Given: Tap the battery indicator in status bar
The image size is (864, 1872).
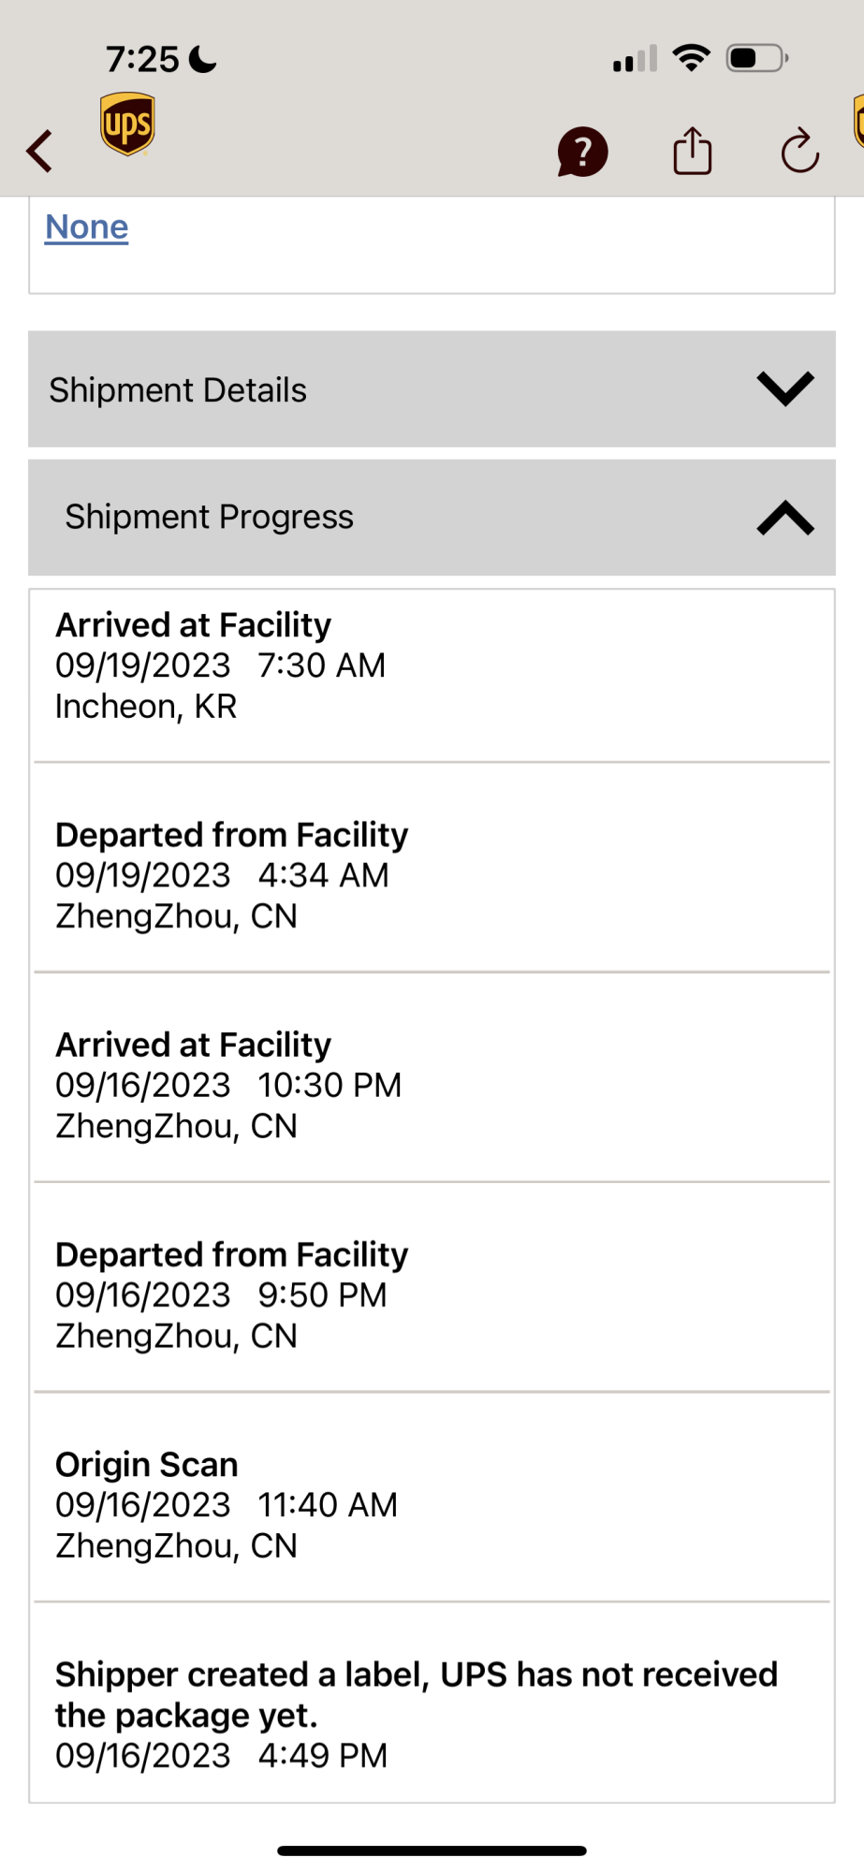Looking at the screenshot, I should 757,58.
